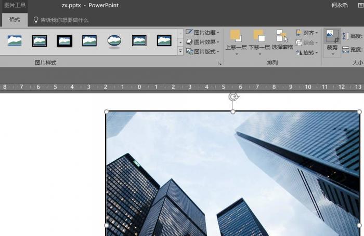Click the 上移一层 bring forward icon

tap(236, 36)
